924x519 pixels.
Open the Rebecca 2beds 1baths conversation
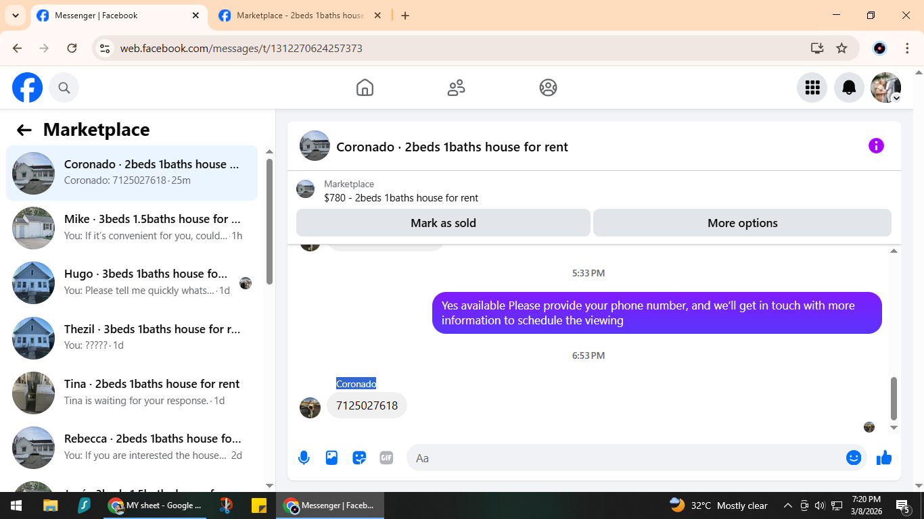click(132, 447)
